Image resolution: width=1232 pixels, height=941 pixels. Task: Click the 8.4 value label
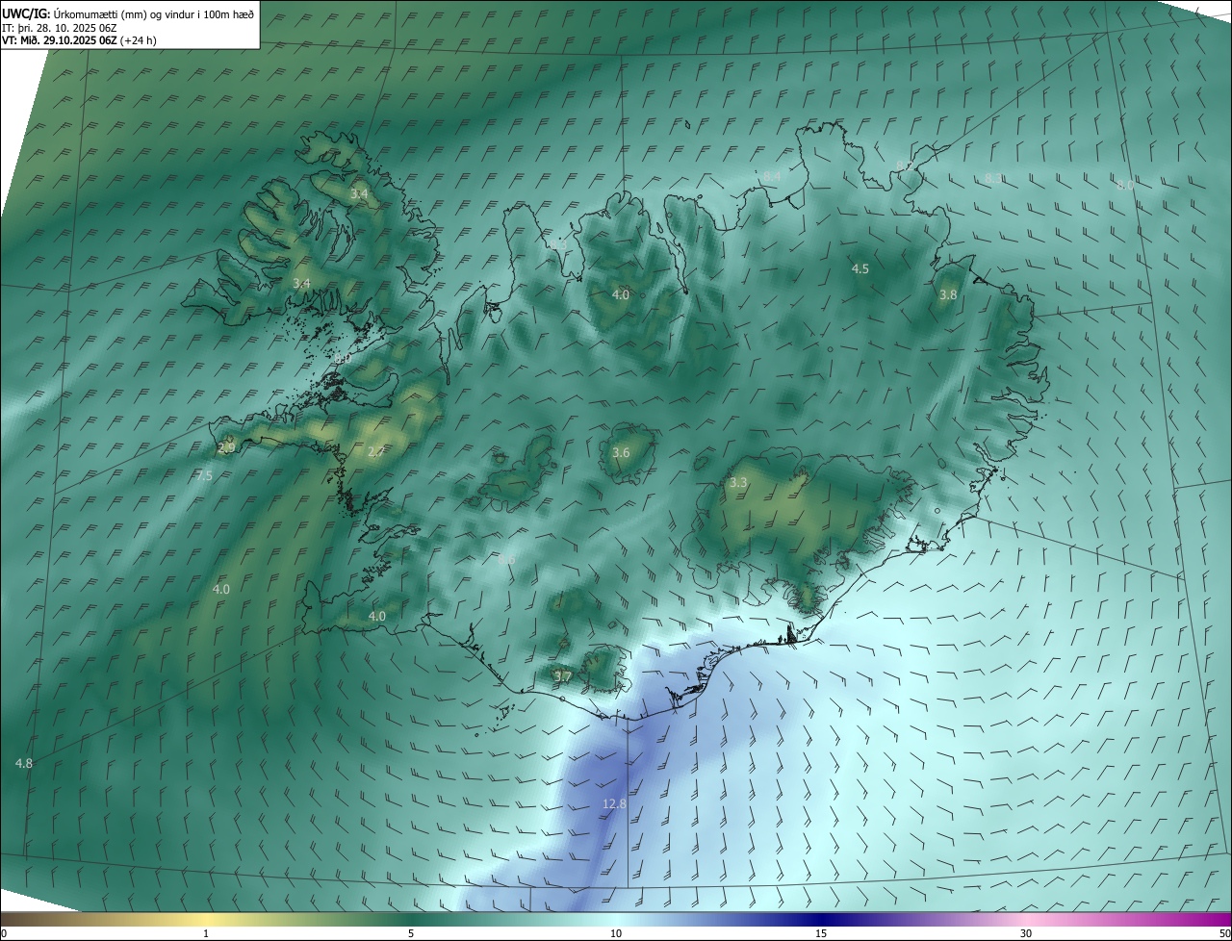772,176
